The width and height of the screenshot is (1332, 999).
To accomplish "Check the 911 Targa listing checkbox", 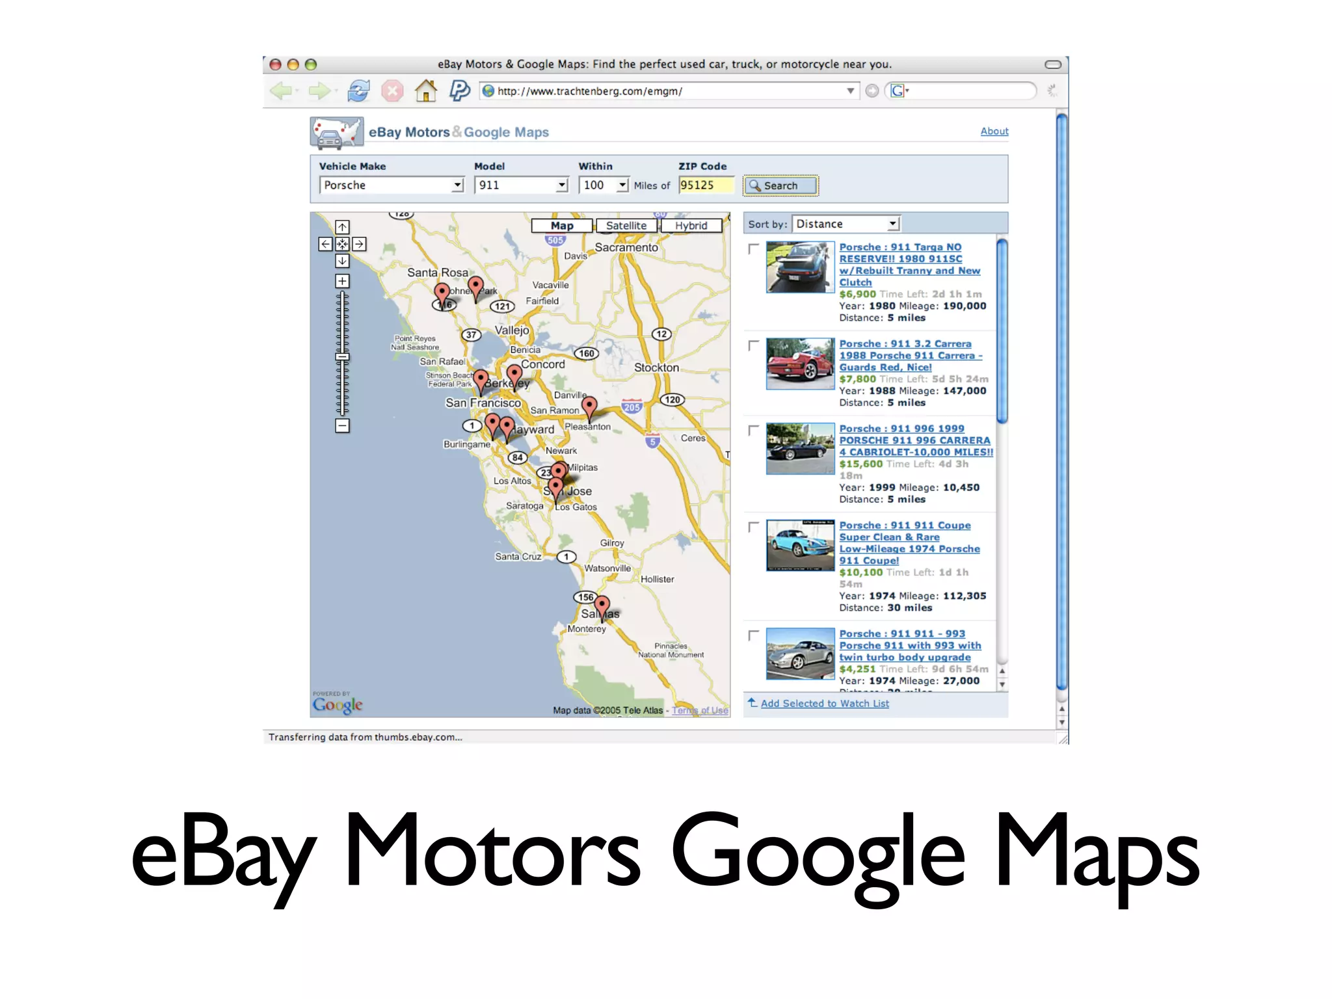I will click(x=753, y=248).
